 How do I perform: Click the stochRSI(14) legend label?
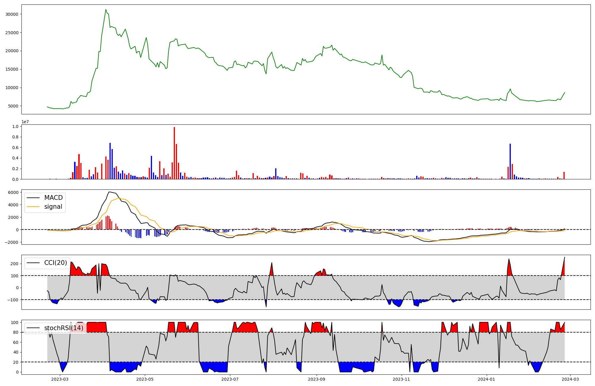64,328
